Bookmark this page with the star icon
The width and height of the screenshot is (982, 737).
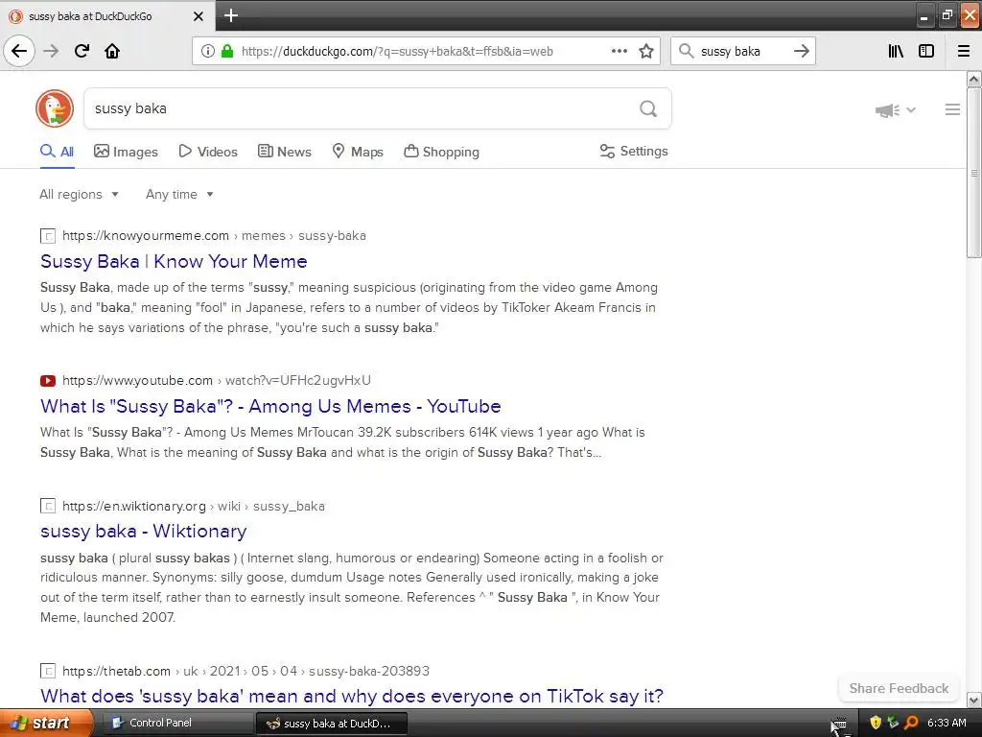pyautogui.click(x=646, y=51)
